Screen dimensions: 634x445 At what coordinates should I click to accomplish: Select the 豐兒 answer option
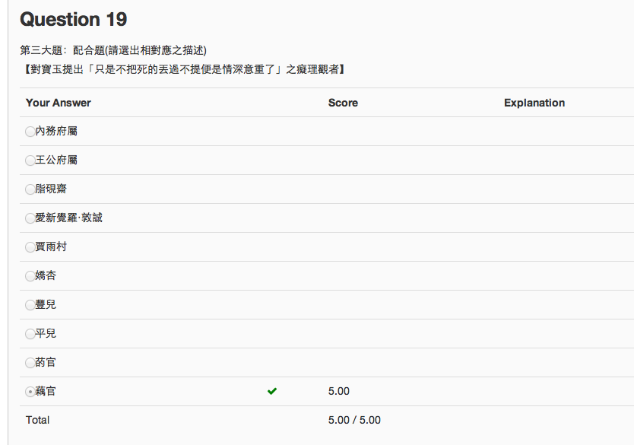(x=30, y=305)
